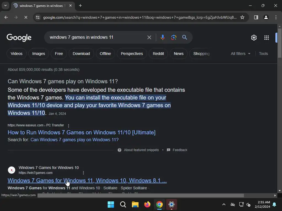Open the clock and date flyout
Screen dimensions: 282x211
(262, 204)
